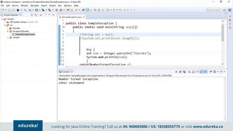The height and width of the screenshot is (131, 233).
Task: Toggle the highlighted Word Wrap toolbar icon
Action: tap(87, 10)
